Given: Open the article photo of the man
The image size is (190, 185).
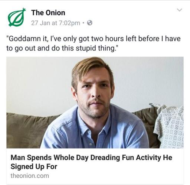Looking at the screenshot, I should pos(95,103).
